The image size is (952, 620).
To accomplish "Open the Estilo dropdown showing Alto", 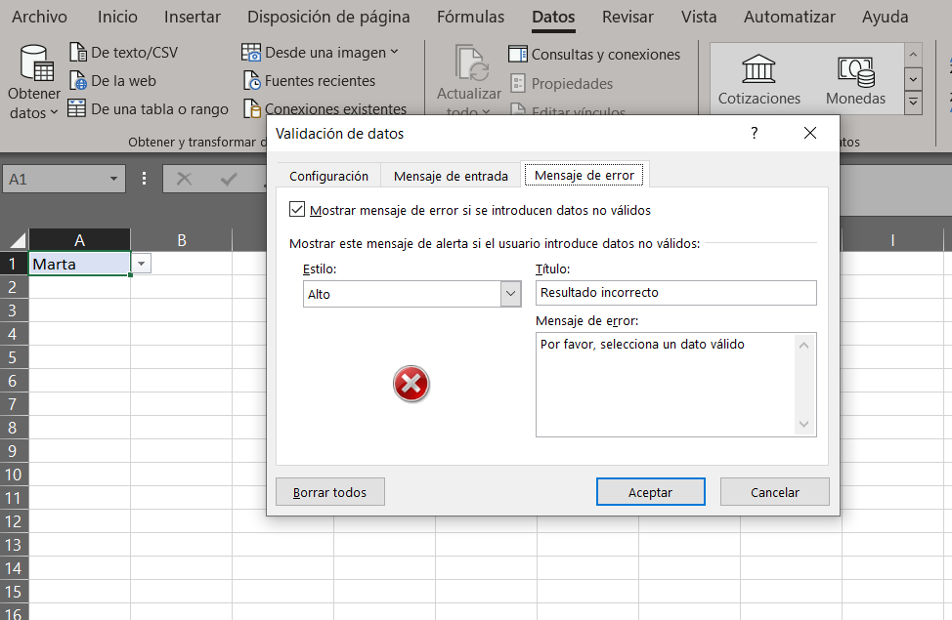I will [411, 294].
